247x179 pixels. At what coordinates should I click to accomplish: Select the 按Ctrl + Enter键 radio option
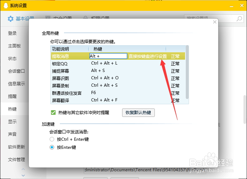[52, 139]
